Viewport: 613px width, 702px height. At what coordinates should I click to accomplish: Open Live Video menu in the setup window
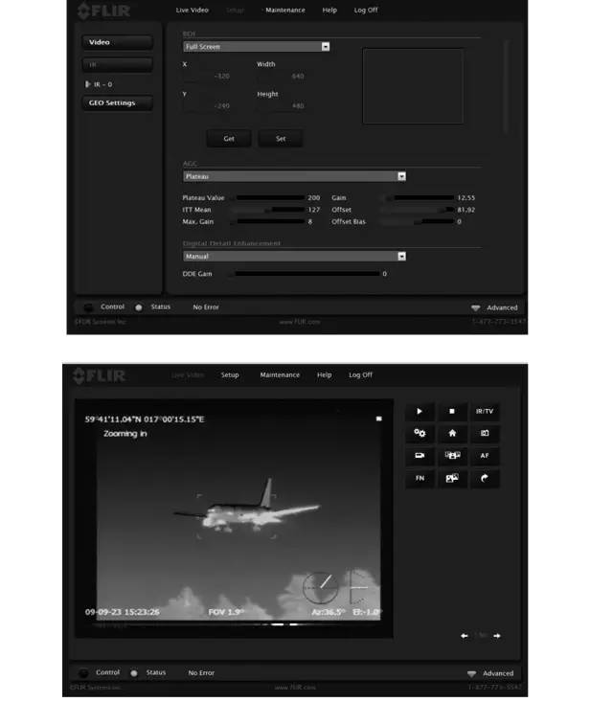point(192,11)
